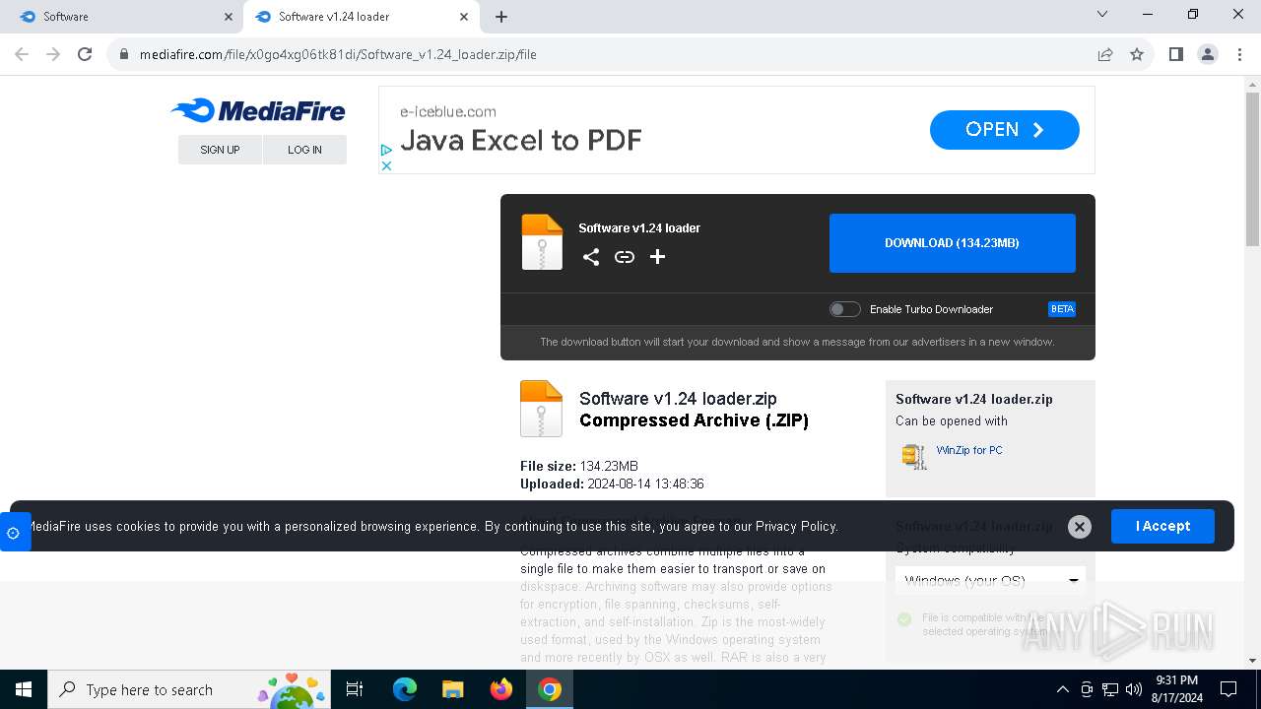Click the share icon under Software v1.24 loader
The image size is (1261, 709).
coord(591,257)
